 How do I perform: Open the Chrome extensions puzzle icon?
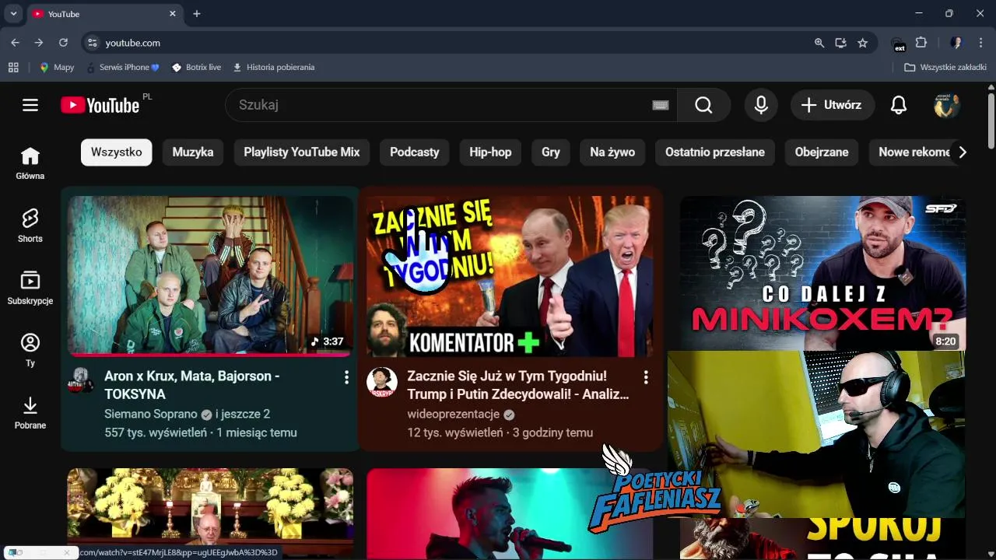click(921, 43)
